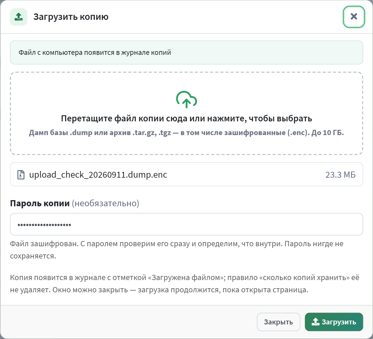Viewport: 373px width, 339px height.
Task: Click the file size text '23.3 МБ'
Action: pos(340,175)
